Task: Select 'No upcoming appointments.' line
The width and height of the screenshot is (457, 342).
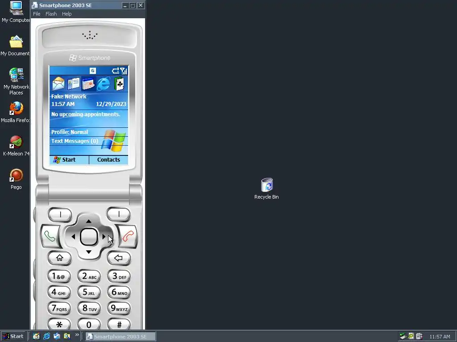Action: [86, 114]
